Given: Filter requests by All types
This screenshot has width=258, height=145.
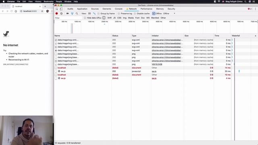Looking at the screenshot, I should (x=104, y=18).
